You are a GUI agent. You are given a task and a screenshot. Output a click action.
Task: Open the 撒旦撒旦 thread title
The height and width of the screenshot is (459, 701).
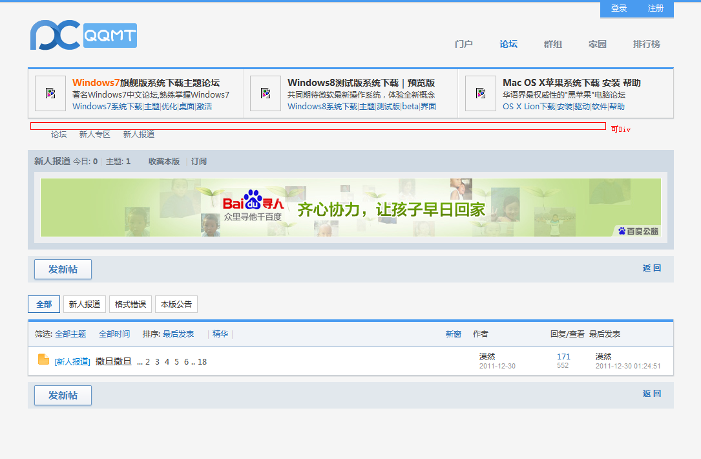(114, 361)
